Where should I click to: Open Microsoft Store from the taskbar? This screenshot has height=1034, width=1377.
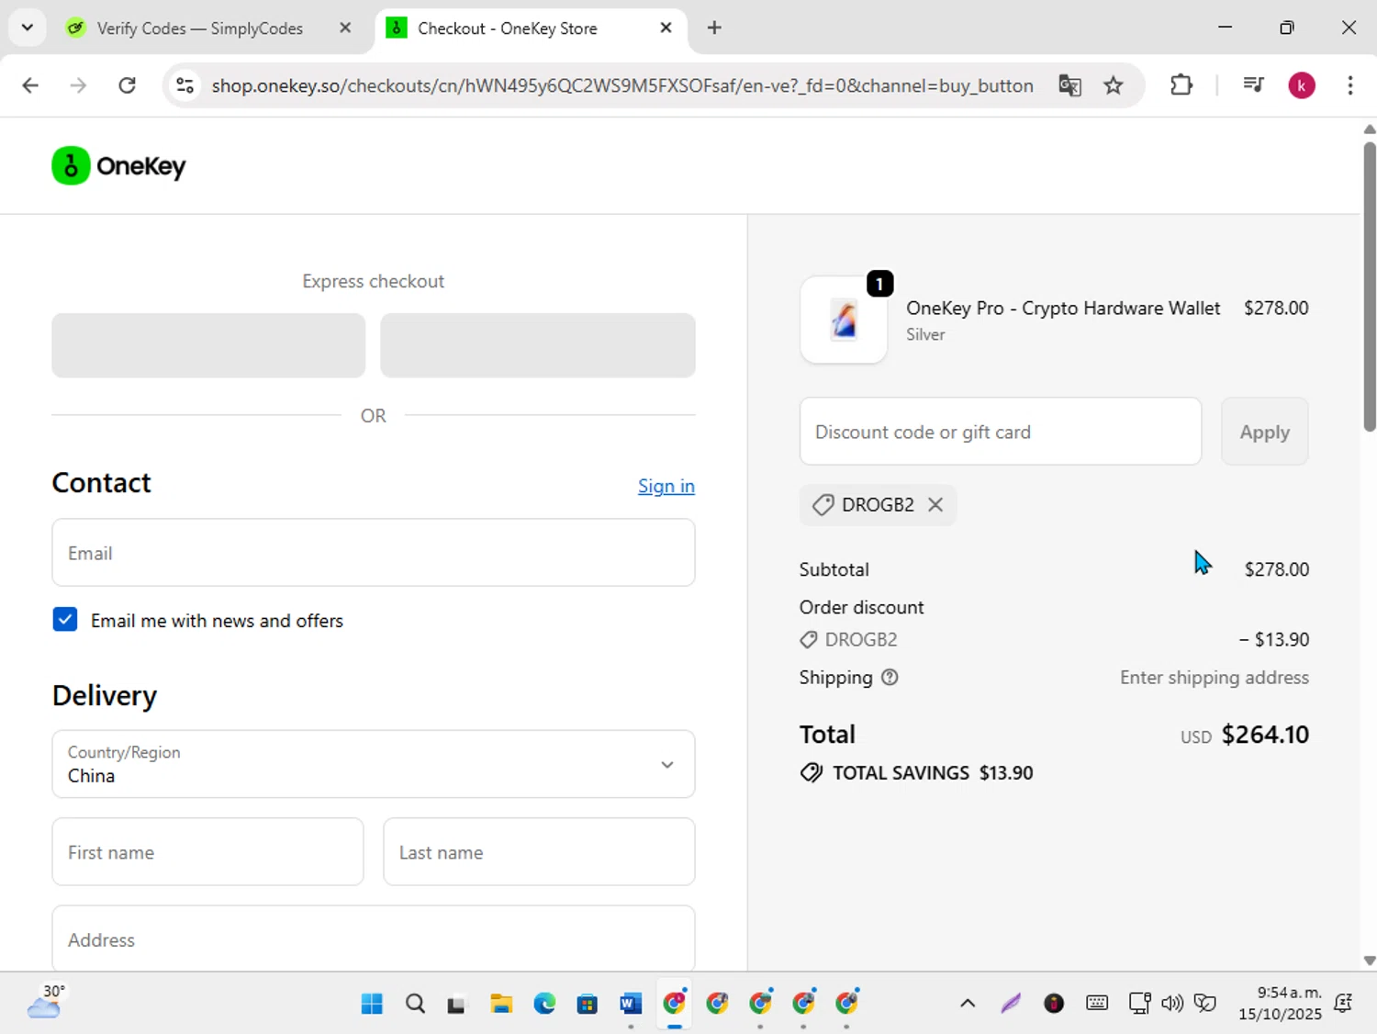tap(588, 1004)
